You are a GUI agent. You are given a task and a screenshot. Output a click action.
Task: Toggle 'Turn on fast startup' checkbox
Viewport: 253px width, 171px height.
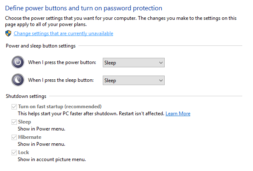[15, 107]
